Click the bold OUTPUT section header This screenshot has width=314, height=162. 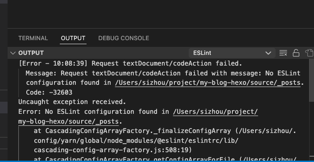(x=31, y=53)
